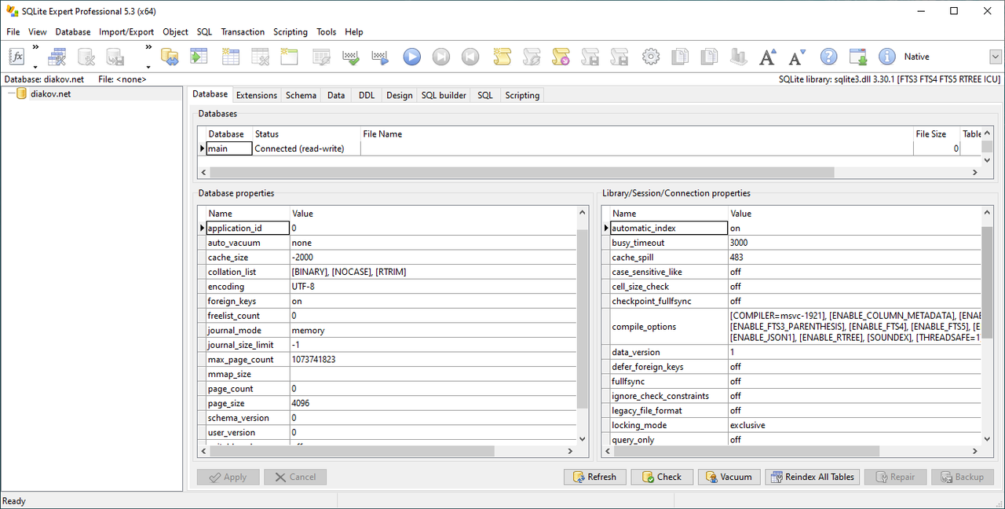Expand second toolbar overflow chevron before transfer icon
The height and width of the screenshot is (509, 1005).
(148, 47)
